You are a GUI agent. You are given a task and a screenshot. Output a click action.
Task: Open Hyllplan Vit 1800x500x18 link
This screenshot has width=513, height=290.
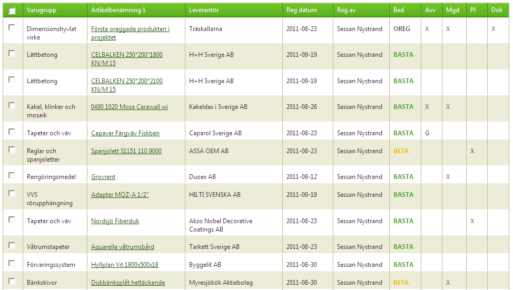click(124, 265)
